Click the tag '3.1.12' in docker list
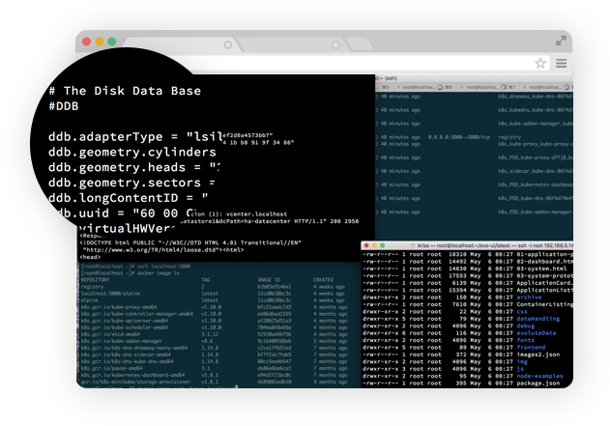Viewport: 610px width, 426px height. click(x=210, y=334)
